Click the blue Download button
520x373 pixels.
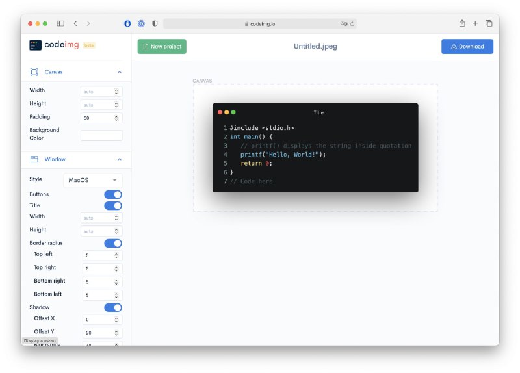[x=467, y=46]
